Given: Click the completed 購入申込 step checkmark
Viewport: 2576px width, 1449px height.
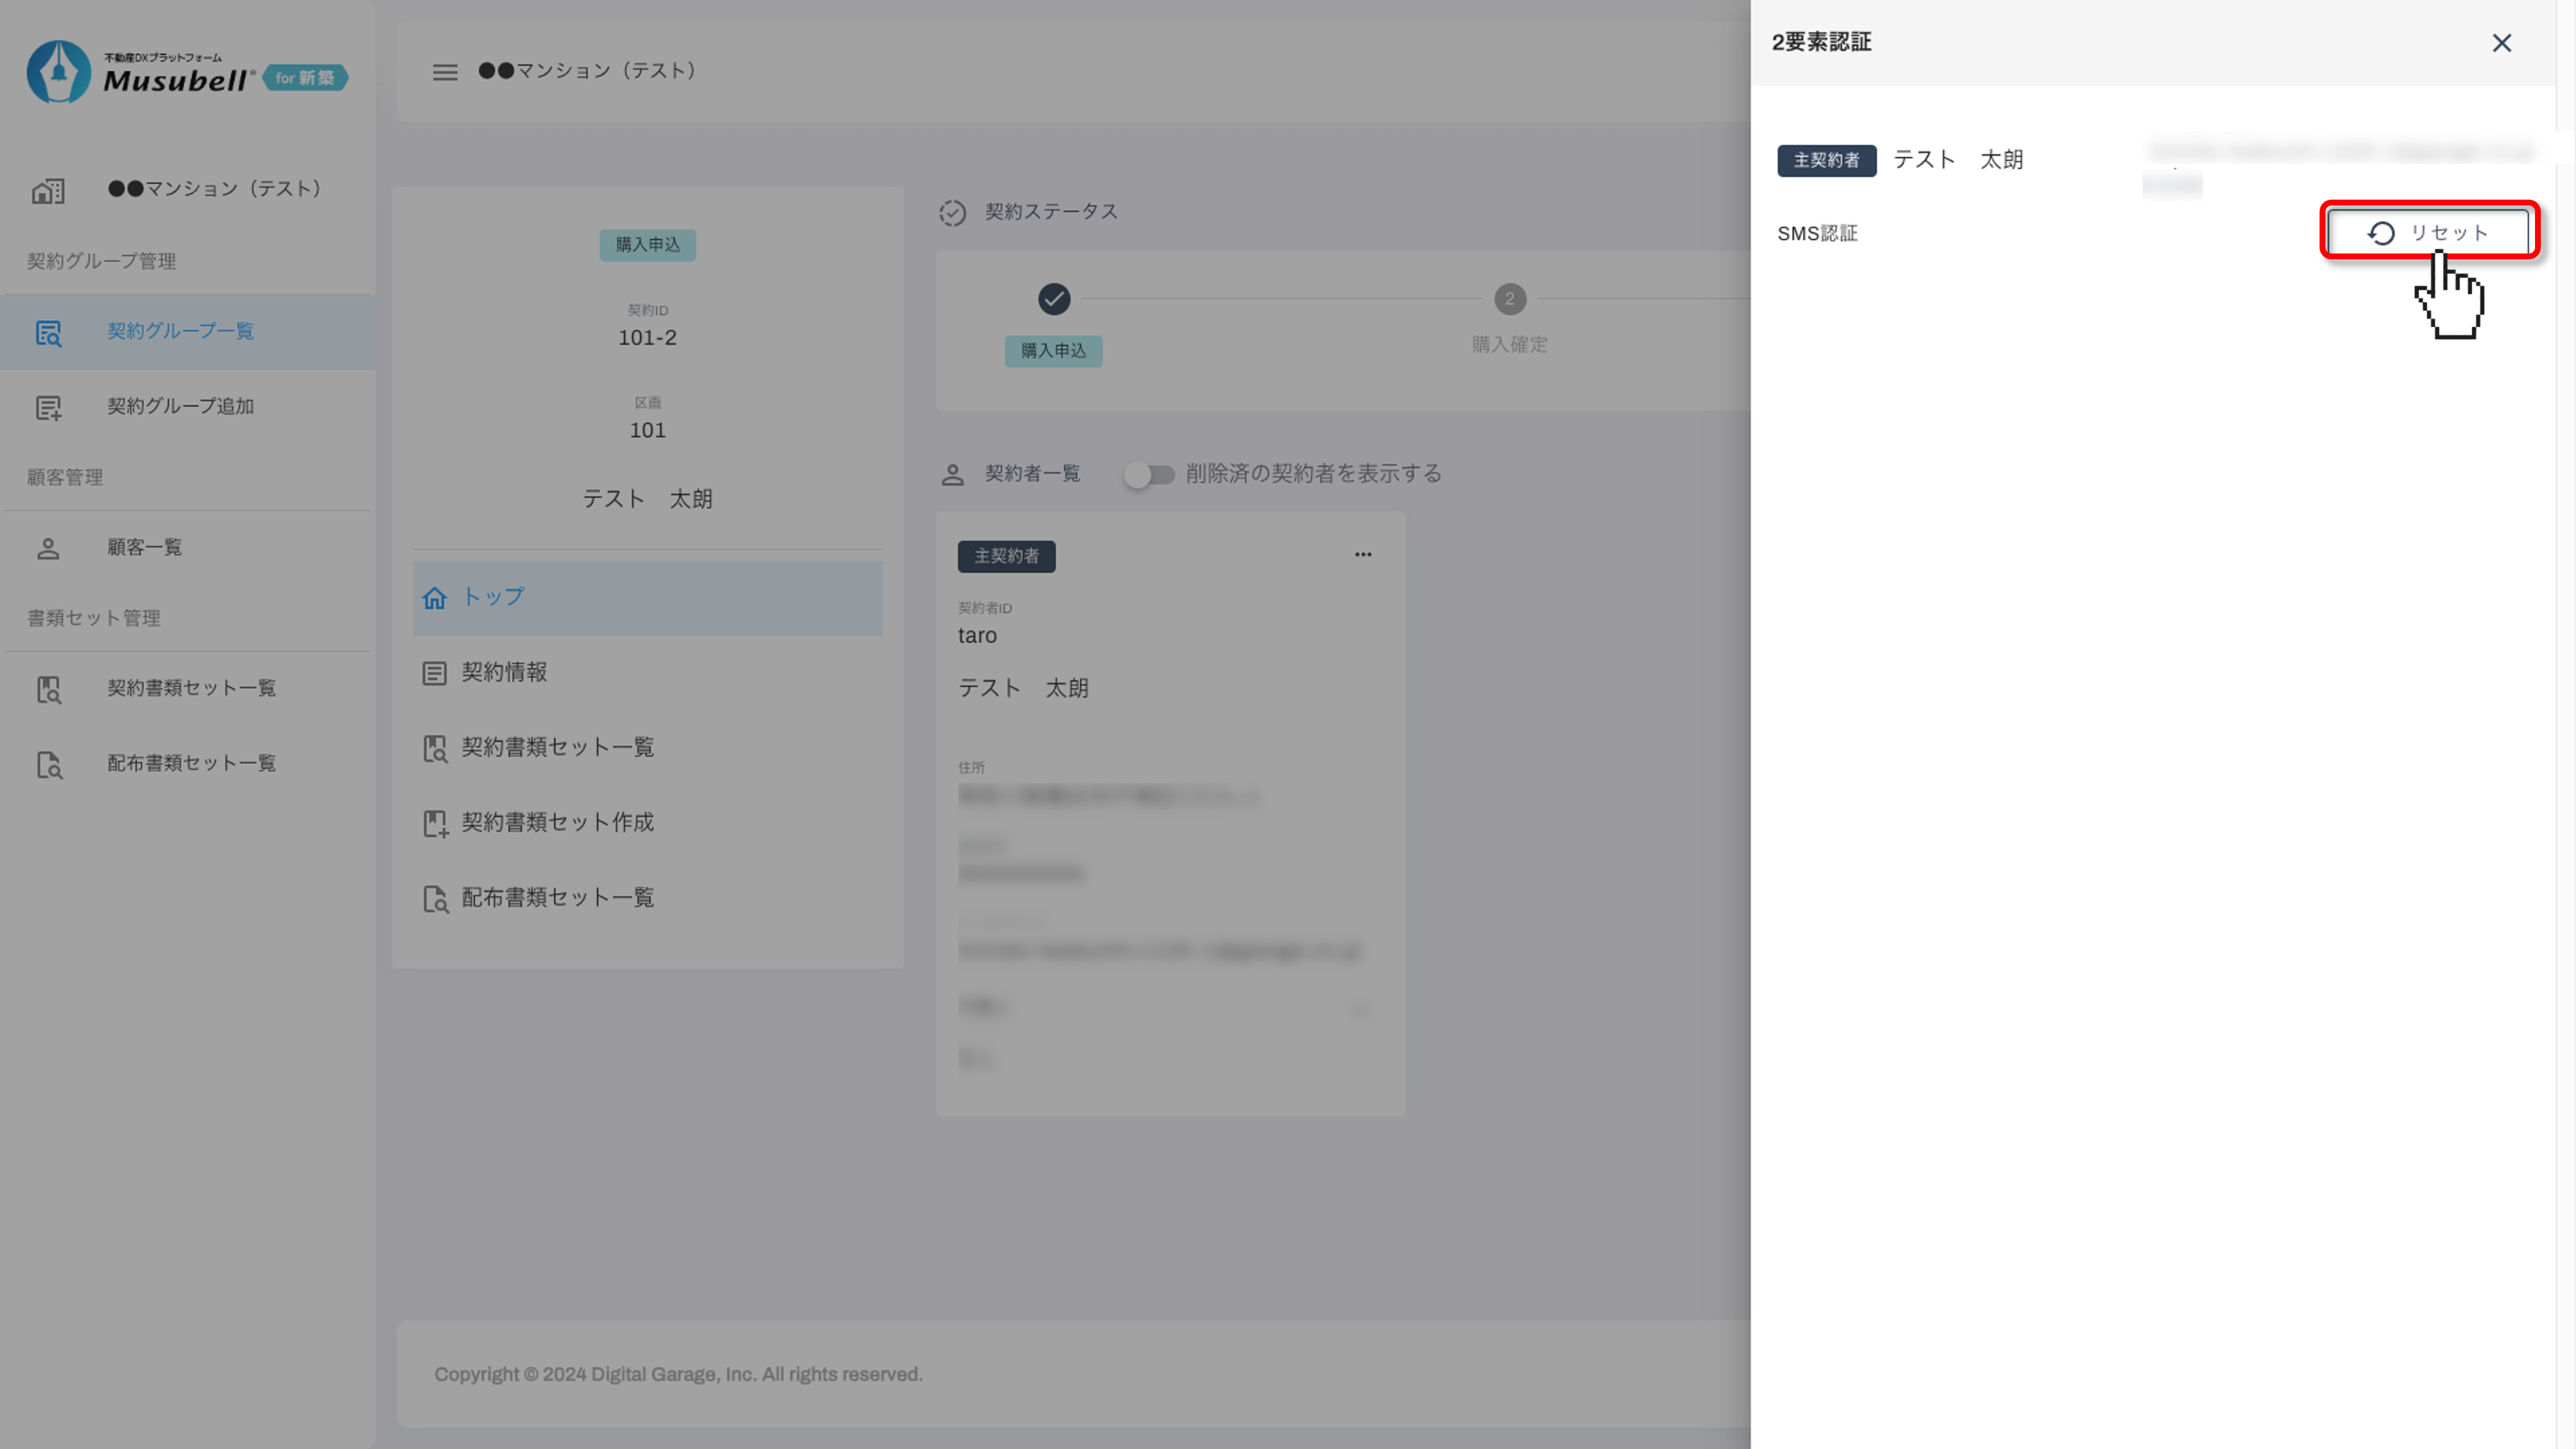Looking at the screenshot, I should 1053,299.
